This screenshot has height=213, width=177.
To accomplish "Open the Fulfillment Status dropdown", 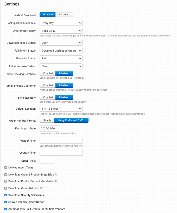I will tap(61, 51).
